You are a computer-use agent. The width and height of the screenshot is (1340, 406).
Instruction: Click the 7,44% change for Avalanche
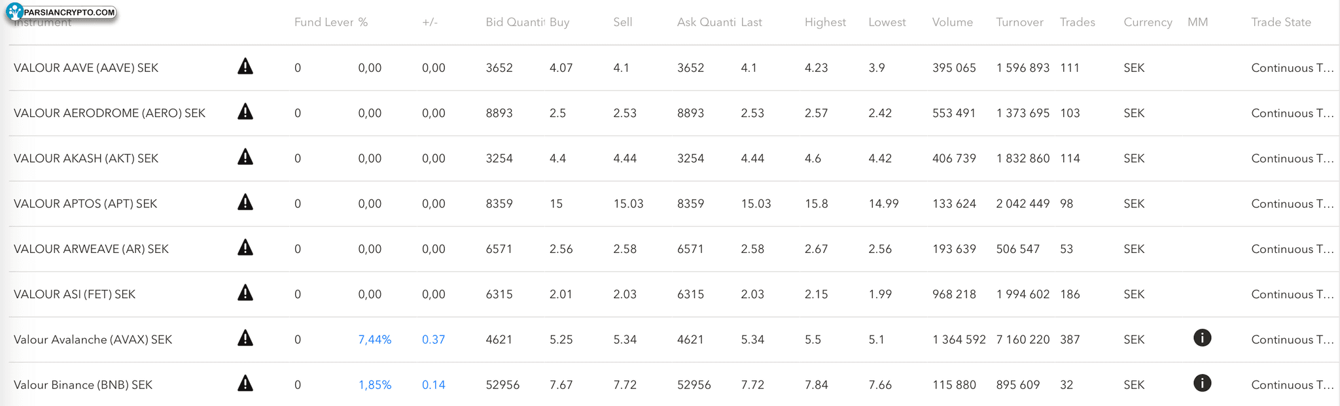(x=374, y=340)
